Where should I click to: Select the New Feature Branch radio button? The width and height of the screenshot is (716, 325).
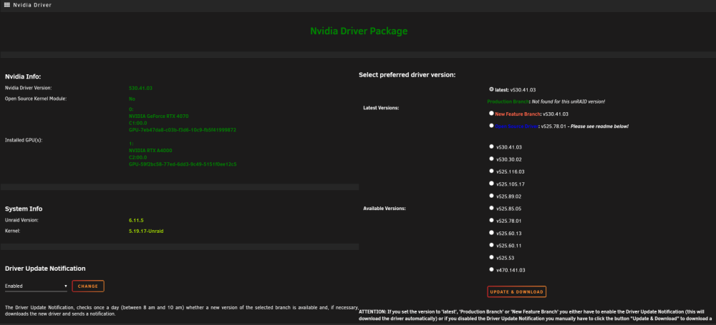click(491, 113)
